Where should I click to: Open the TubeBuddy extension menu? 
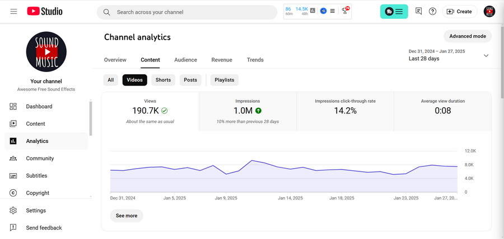click(394, 12)
